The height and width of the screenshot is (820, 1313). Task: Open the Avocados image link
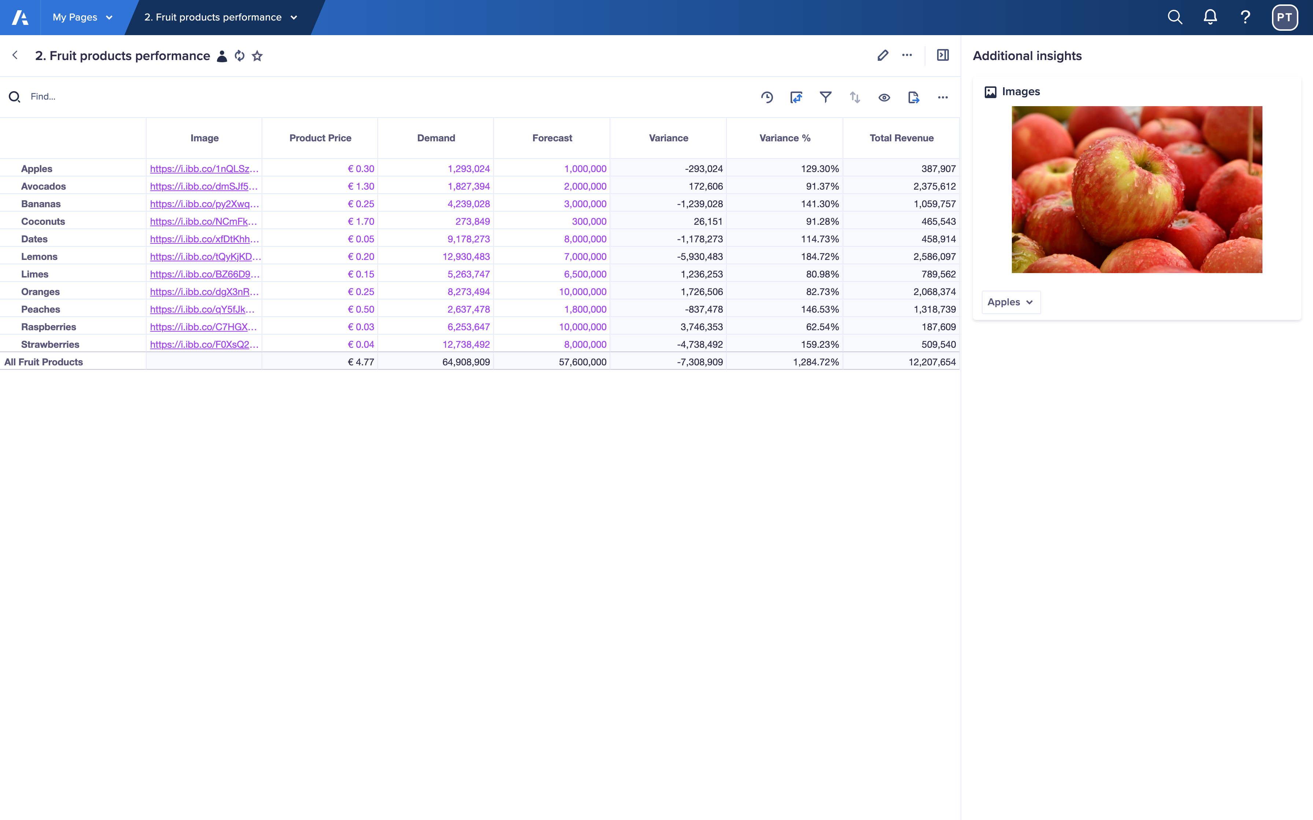tap(203, 186)
